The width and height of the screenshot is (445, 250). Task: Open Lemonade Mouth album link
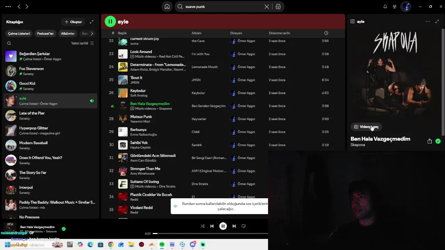(205, 67)
